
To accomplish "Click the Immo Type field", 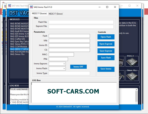I will coord(69,73).
